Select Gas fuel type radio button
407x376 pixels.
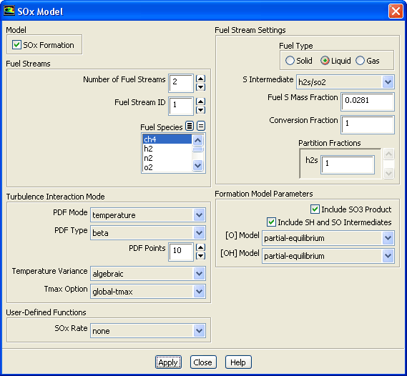coord(360,61)
